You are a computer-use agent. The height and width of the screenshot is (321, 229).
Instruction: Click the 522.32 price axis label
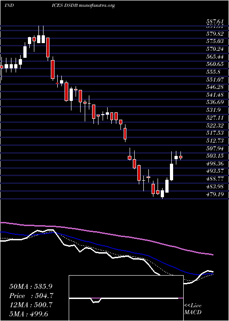(215, 126)
